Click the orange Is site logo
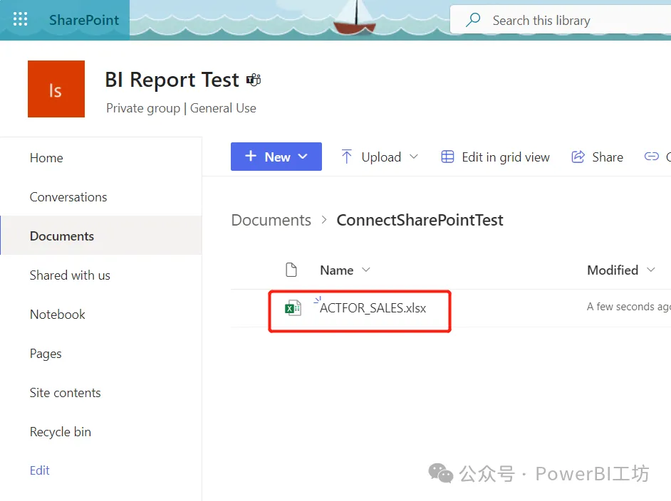The height and width of the screenshot is (501, 671). click(56, 89)
